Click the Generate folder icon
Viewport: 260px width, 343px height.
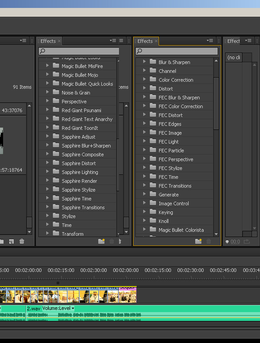(153, 194)
